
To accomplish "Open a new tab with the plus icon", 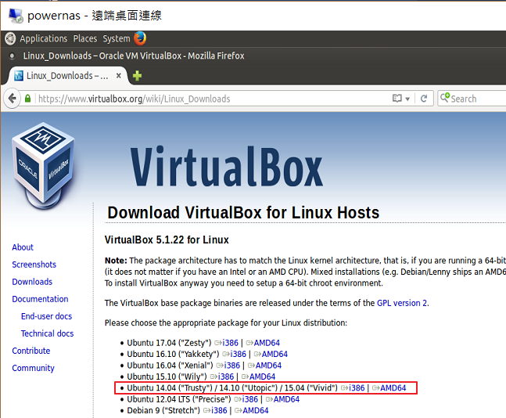I will (x=137, y=76).
